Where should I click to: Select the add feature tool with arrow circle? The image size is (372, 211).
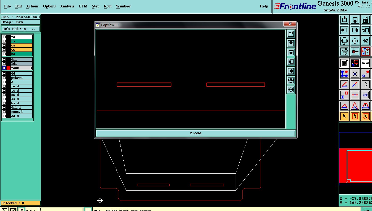344,63
